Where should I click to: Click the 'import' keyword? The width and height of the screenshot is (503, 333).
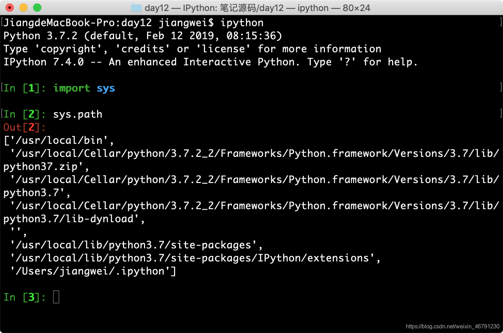point(72,88)
